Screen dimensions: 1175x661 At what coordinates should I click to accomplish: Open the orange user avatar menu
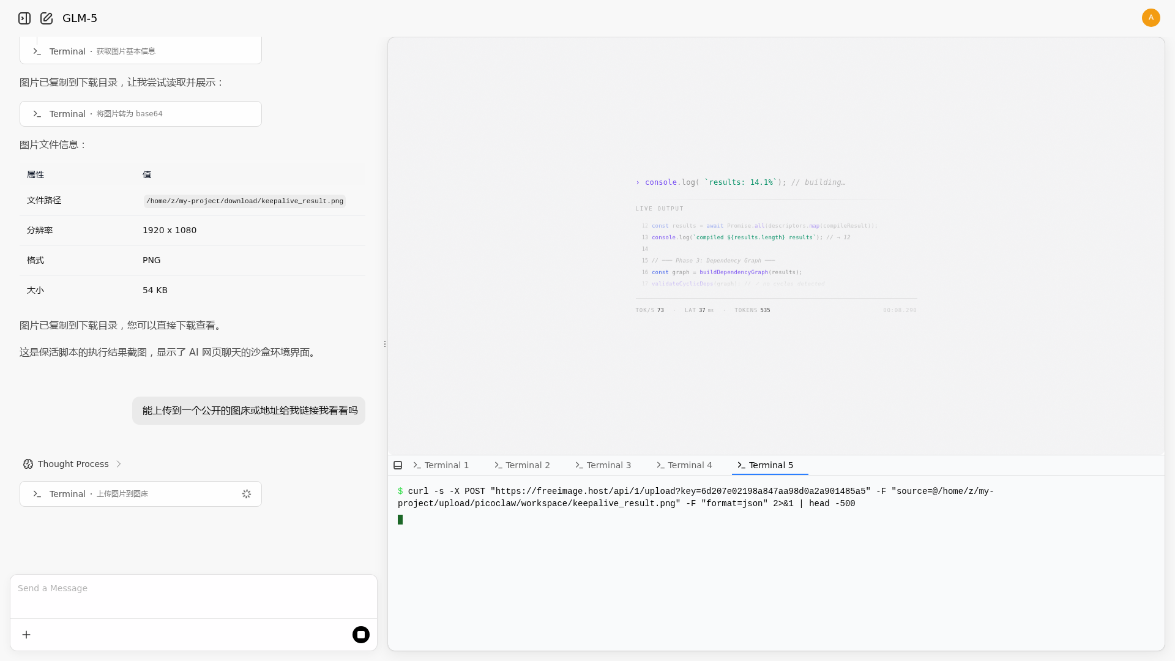click(x=1151, y=18)
